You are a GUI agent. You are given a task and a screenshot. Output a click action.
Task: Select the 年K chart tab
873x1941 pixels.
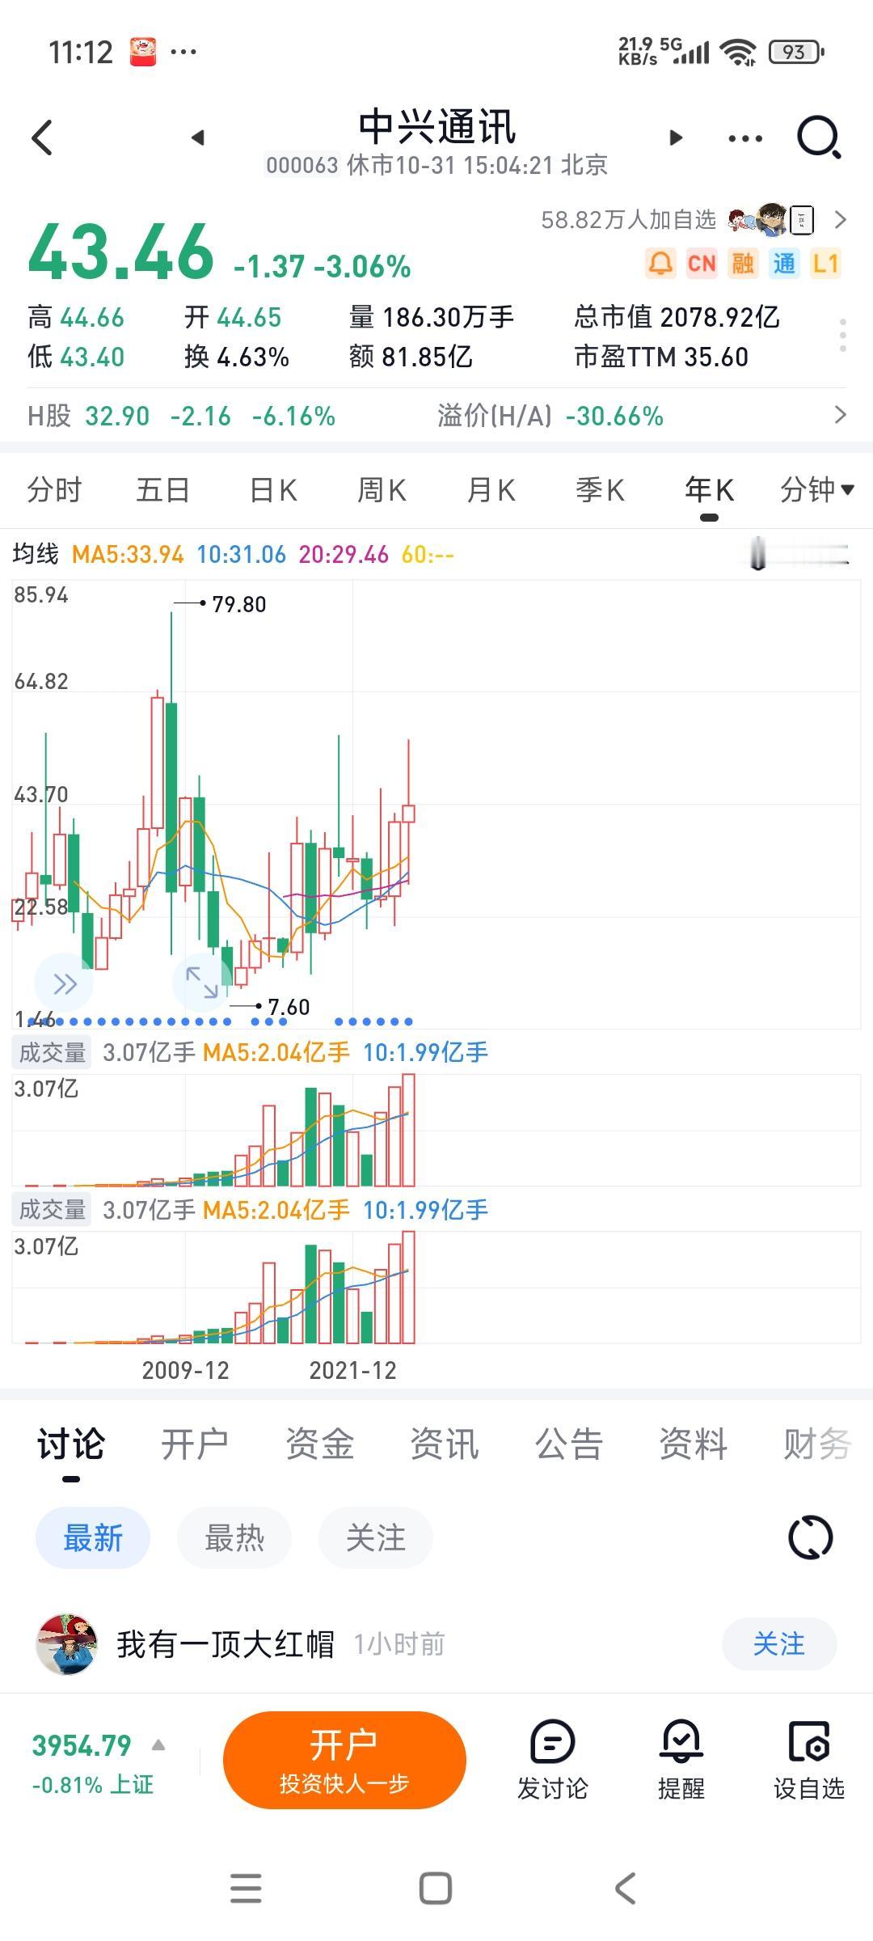click(x=709, y=490)
